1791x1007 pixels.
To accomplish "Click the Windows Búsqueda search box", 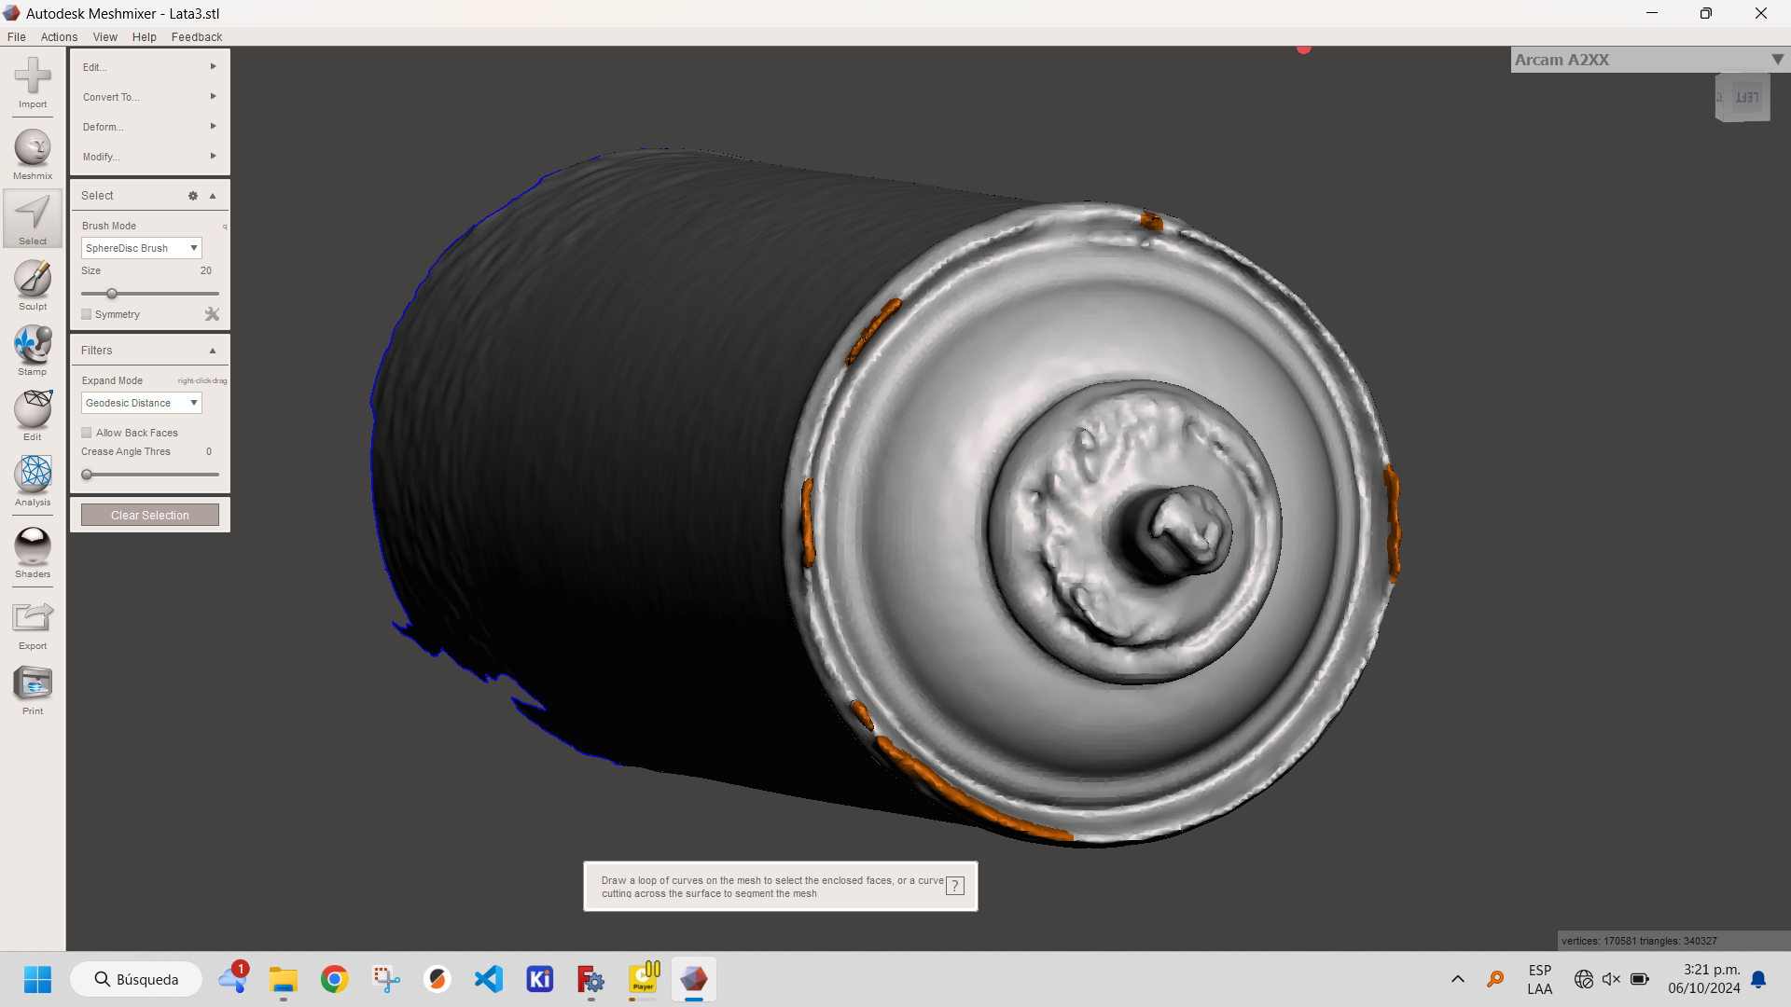I will 136,979.
